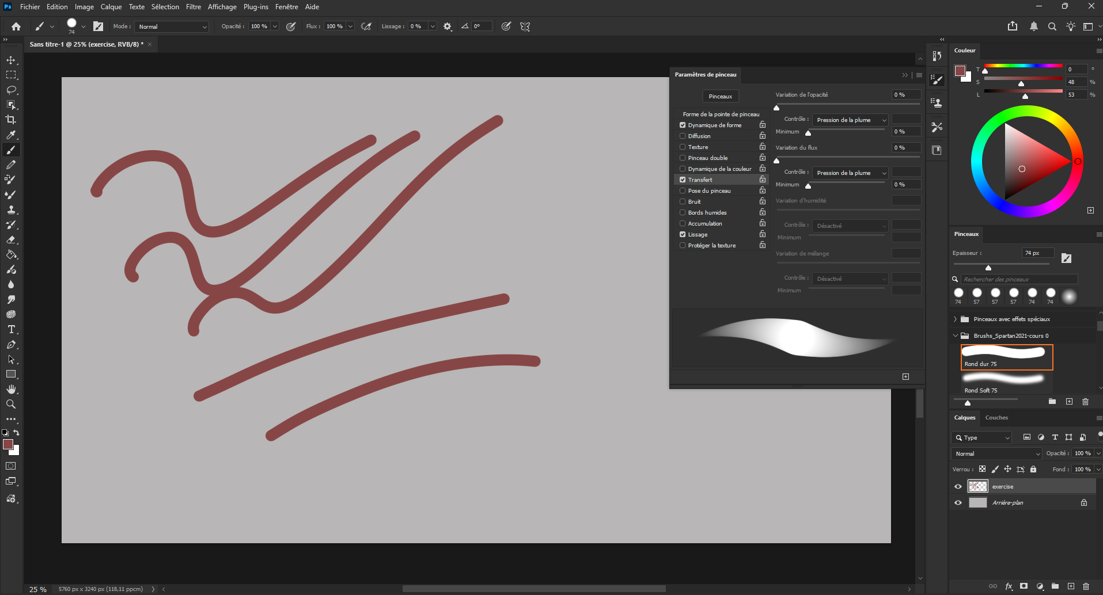Select the Hand tool
Viewport: 1103px width, 595px height.
(x=11, y=389)
